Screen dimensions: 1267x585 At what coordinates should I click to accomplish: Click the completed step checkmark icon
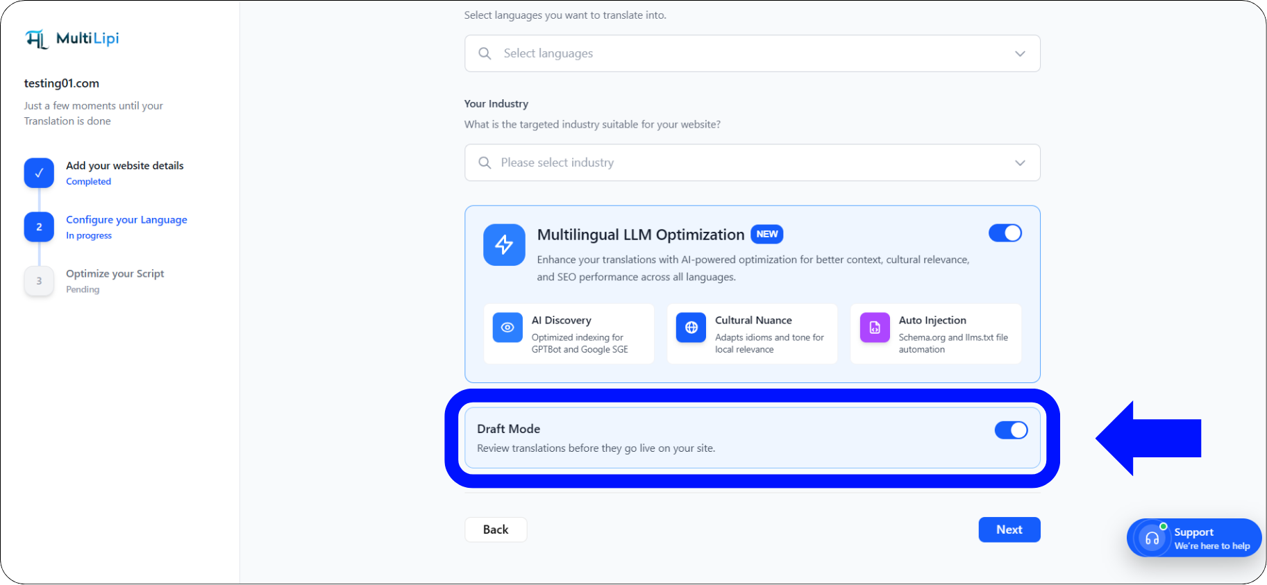39,173
